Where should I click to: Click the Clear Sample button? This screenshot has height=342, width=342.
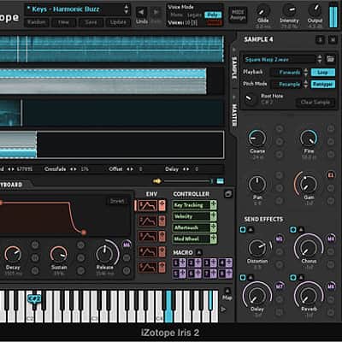coord(315,103)
